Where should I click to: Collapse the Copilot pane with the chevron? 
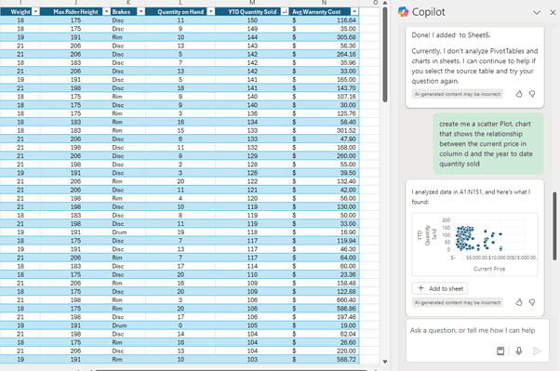[x=537, y=12]
